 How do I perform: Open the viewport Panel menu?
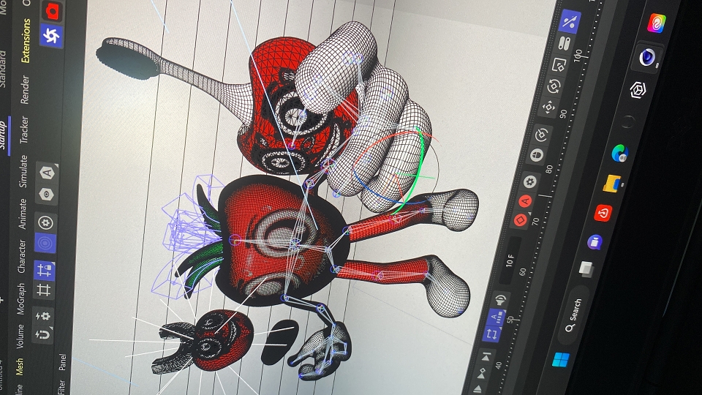click(62, 362)
